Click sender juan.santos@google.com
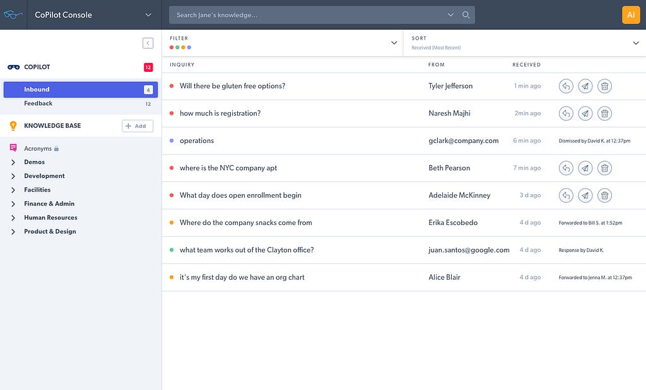646x390 pixels. pyautogui.click(x=469, y=250)
